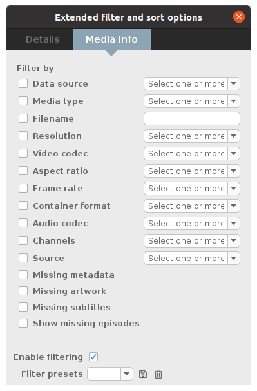257x391 pixels.
Task: Check the Missing artwork filter
Action: (23, 291)
